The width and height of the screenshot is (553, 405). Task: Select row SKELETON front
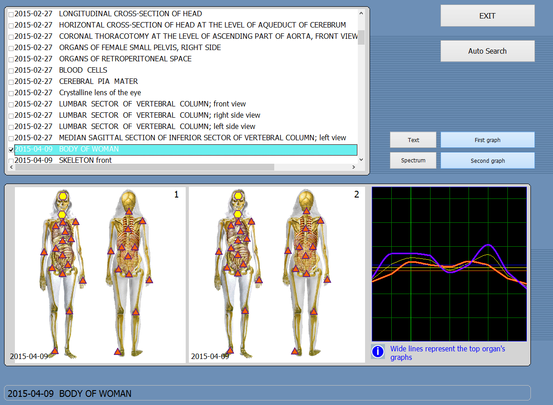tap(186, 160)
